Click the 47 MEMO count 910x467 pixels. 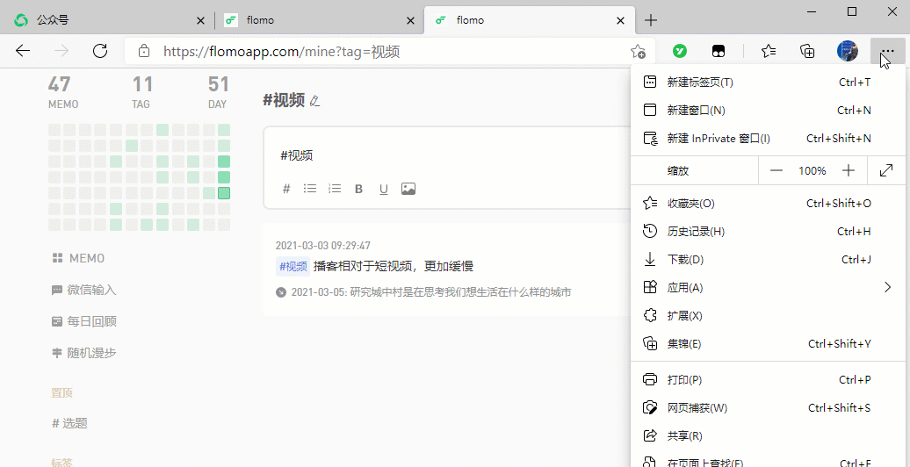pos(63,93)
